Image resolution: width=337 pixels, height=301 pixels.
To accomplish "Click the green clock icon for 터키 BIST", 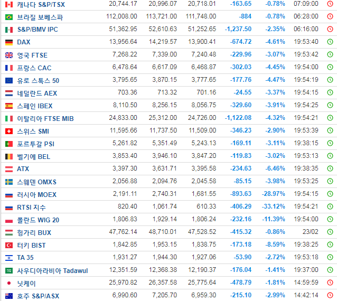I will [x=330, y=244].
